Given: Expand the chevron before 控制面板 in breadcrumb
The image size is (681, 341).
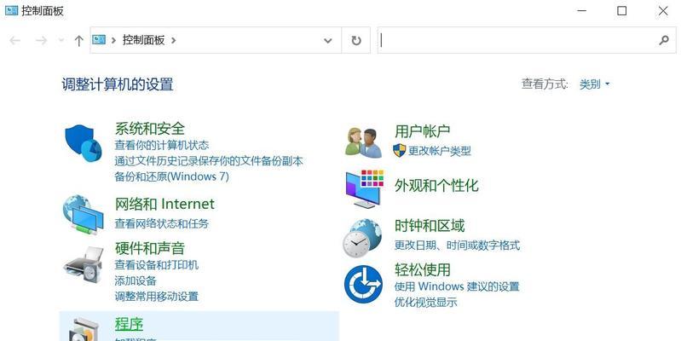Looking at the screenshot, I should point(113,40).
